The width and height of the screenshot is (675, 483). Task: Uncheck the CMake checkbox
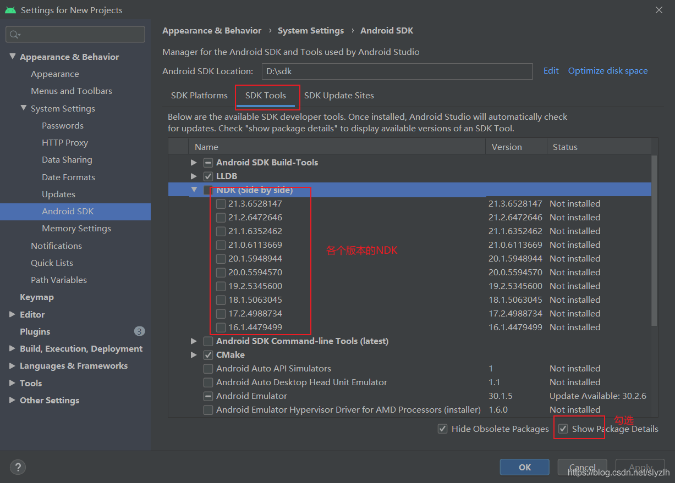click(x=208, y=355)
